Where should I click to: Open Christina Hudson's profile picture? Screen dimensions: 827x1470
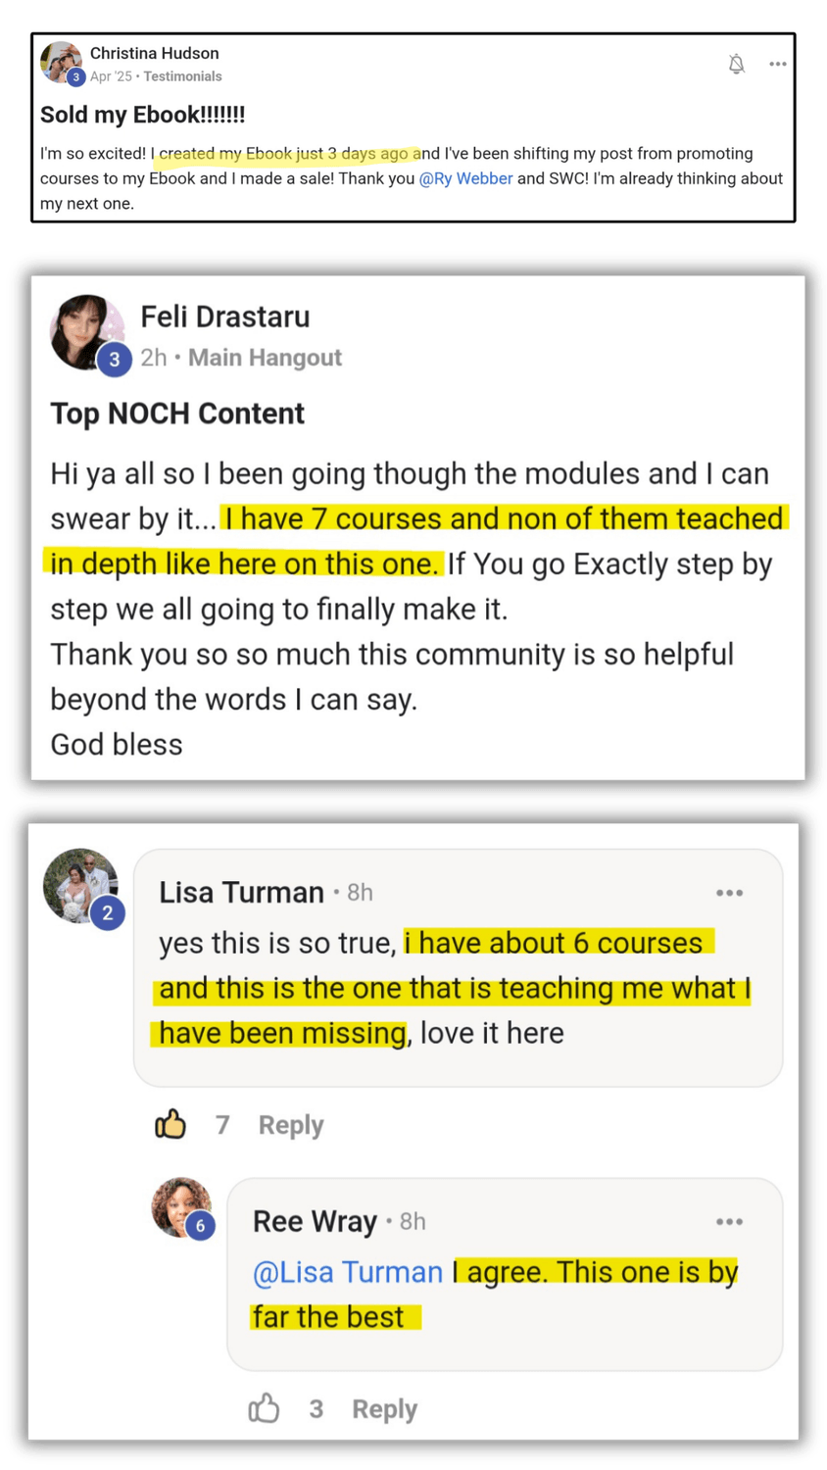pyautogui.click(x=60, y=62)
